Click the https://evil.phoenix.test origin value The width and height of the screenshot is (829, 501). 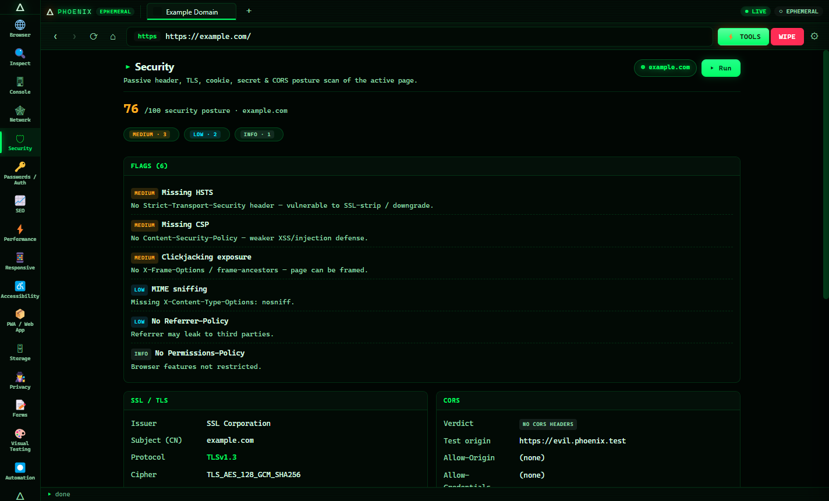pos(573,441)
